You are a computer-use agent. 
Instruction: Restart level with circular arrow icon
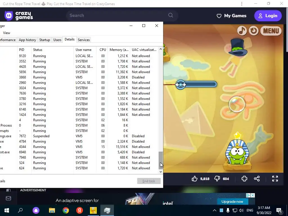254,31
